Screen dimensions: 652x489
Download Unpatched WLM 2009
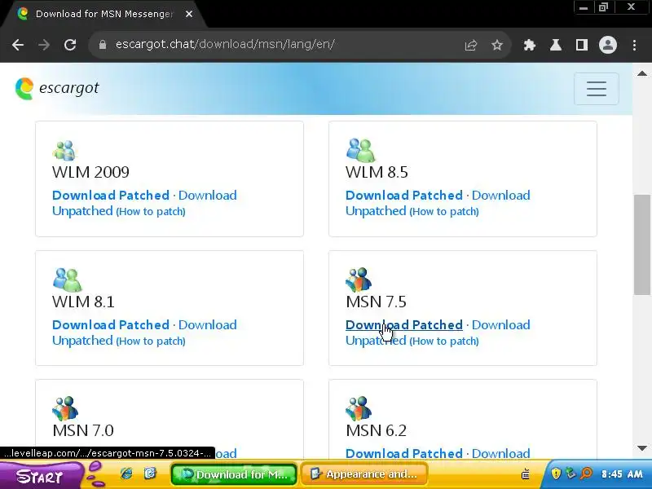(144, 203)
